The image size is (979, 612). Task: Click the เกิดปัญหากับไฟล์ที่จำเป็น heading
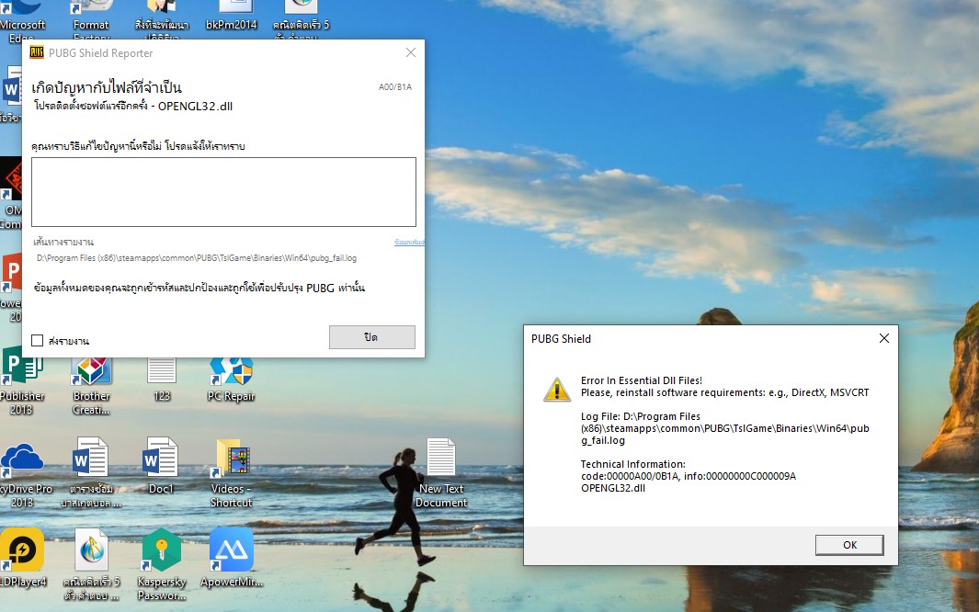coord(107,86)
